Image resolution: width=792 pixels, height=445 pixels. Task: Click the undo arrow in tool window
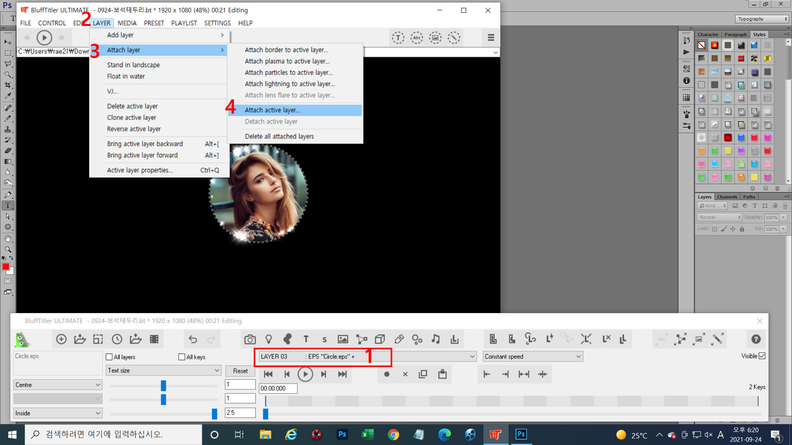[193, 339]
